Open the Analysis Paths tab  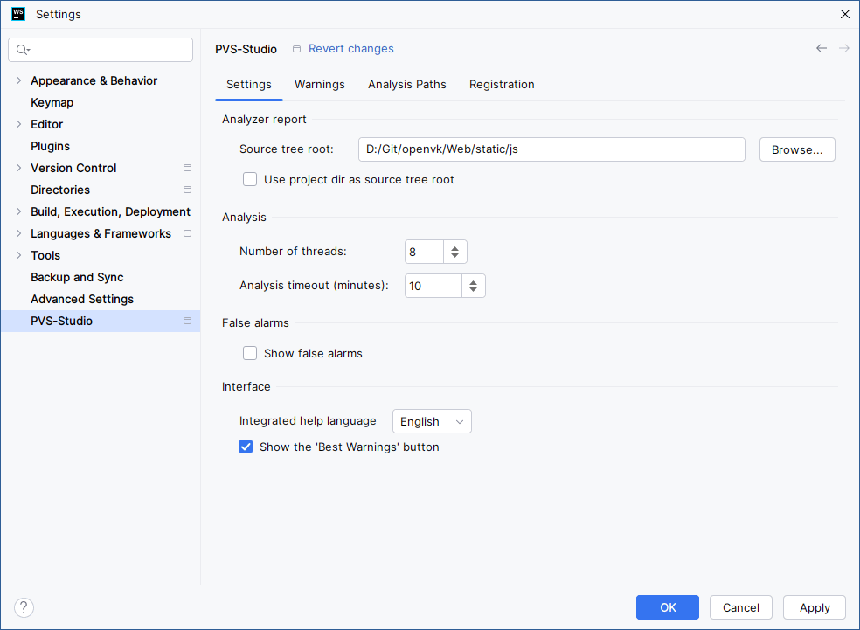(x=406, y=84)
